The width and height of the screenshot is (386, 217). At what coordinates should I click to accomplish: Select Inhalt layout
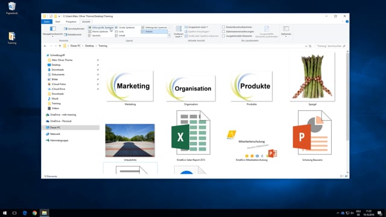coord(120,36)
